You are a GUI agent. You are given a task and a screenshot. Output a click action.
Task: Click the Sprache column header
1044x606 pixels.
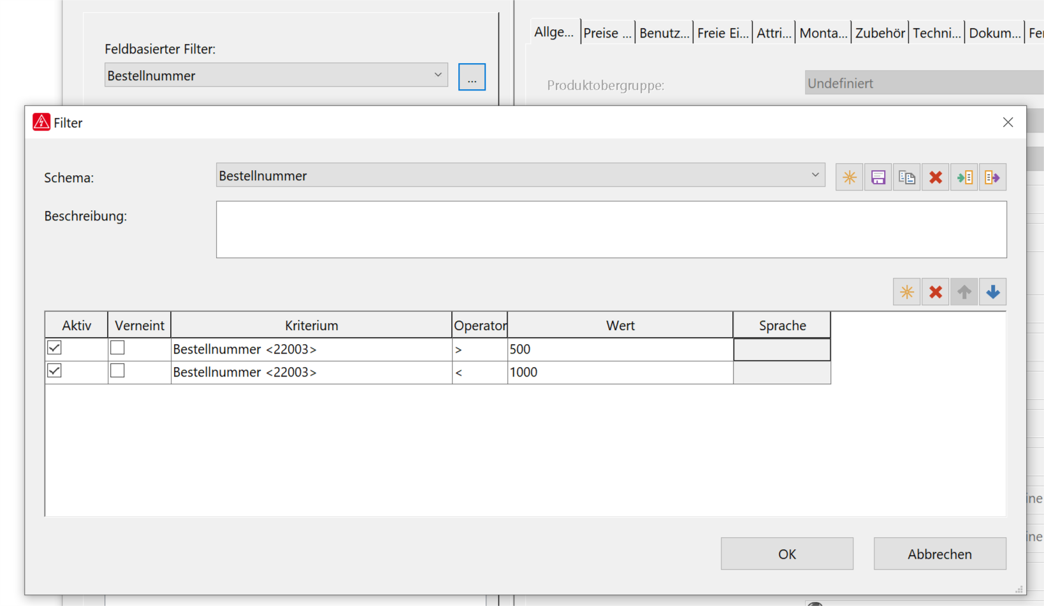tap(782, 325)
